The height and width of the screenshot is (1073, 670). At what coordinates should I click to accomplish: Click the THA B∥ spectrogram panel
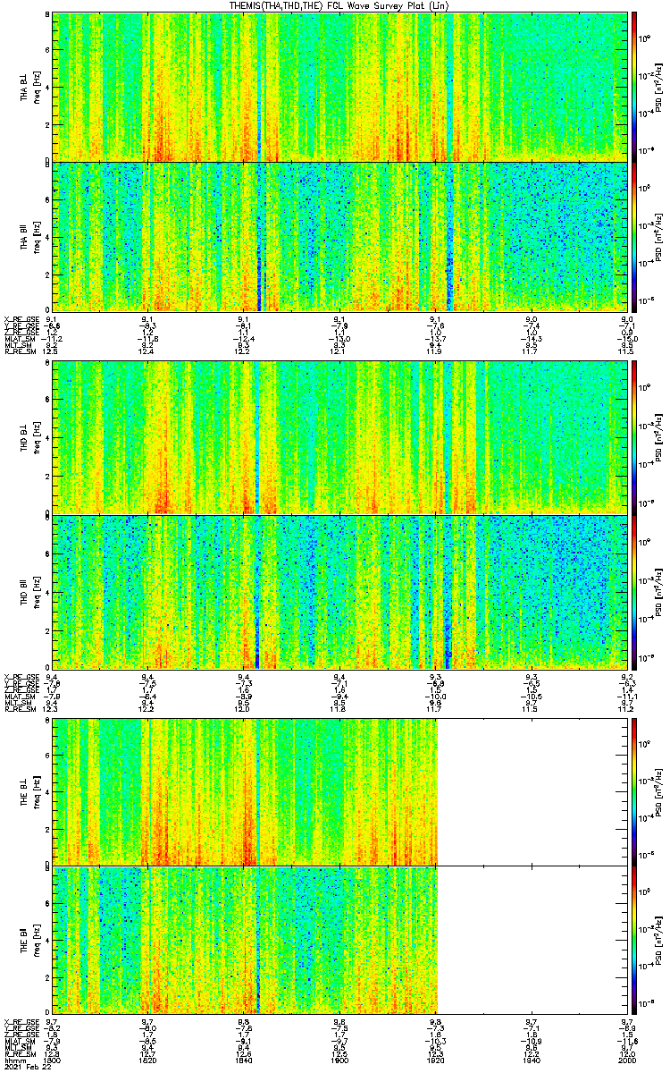pyautogui.click(x=339, y=236)
